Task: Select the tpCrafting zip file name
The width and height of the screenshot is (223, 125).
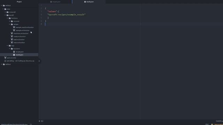Action: pyautogui.click(x=21, y=61)
